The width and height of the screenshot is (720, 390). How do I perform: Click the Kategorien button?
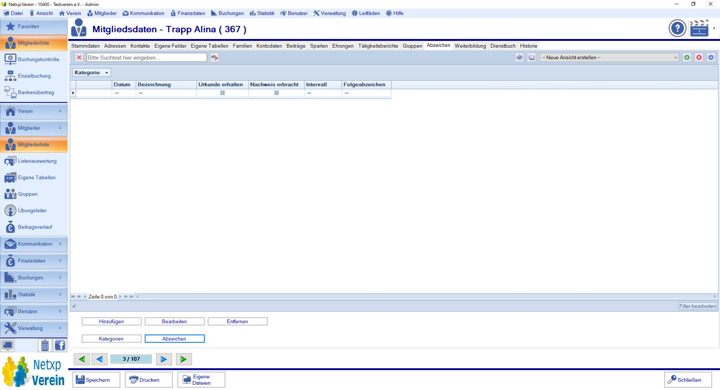tap(111, 339)
